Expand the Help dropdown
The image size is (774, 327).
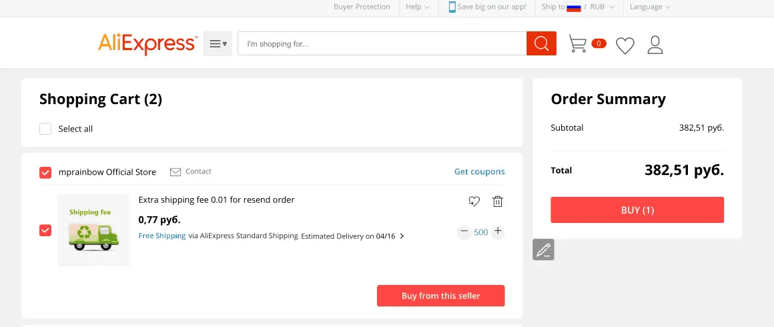pos(418,7)
